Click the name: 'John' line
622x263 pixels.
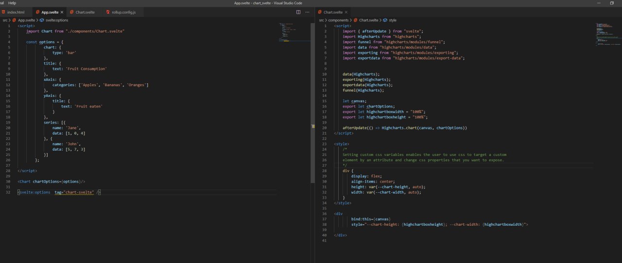point(68,144)
